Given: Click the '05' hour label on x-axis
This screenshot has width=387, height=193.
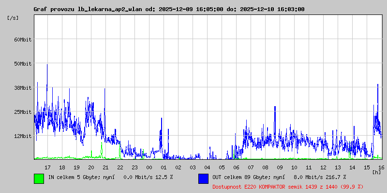Looking at the screenshot, I should pyautogui.click(x=222, y=167).
